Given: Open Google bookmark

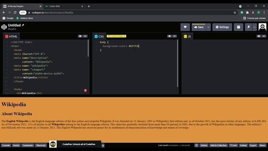Looking at the screenshot, I should point(8,18).
